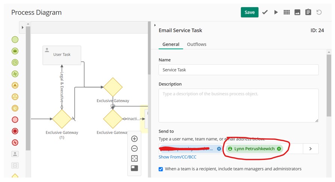Switch to the Outflows tab

click(x=196, y=44)
